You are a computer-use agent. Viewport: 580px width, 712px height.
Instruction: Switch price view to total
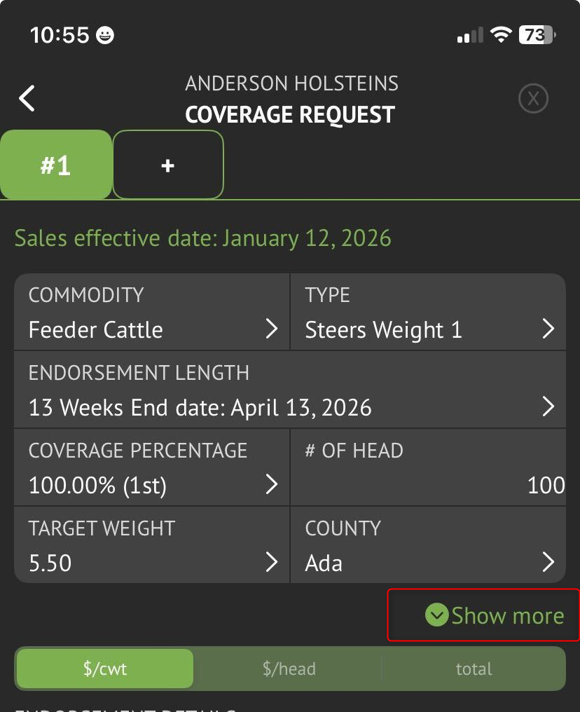[474, 669]
